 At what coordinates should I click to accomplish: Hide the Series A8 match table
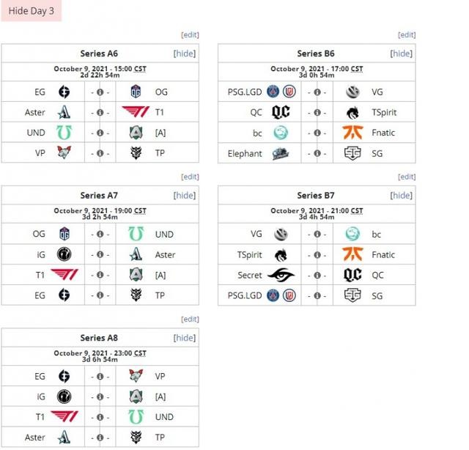click(x=184, y=338)
